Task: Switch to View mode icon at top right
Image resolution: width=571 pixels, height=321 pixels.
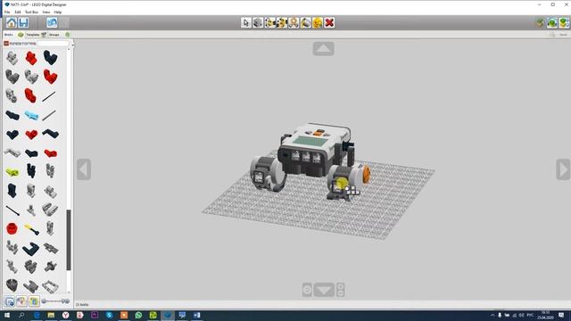Action: [x=552, y=22]
